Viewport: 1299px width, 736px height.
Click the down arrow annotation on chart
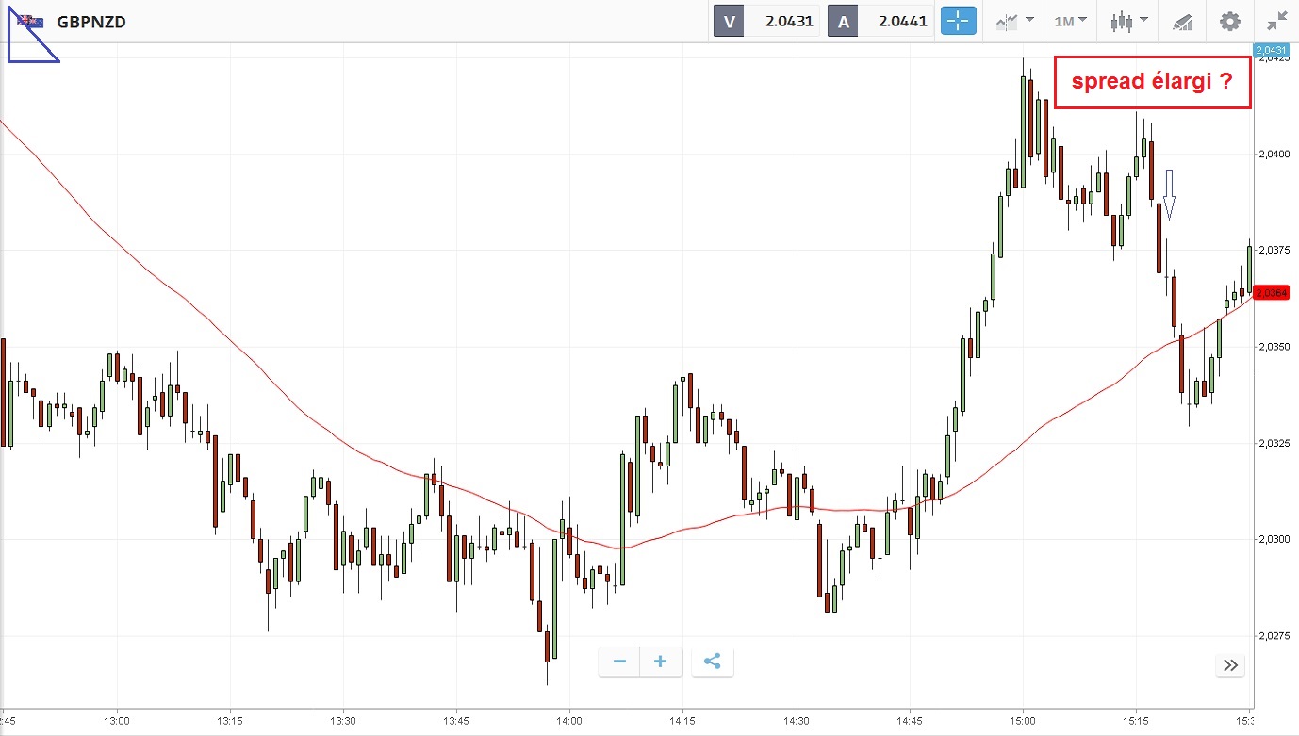[x=1169, y=194]
